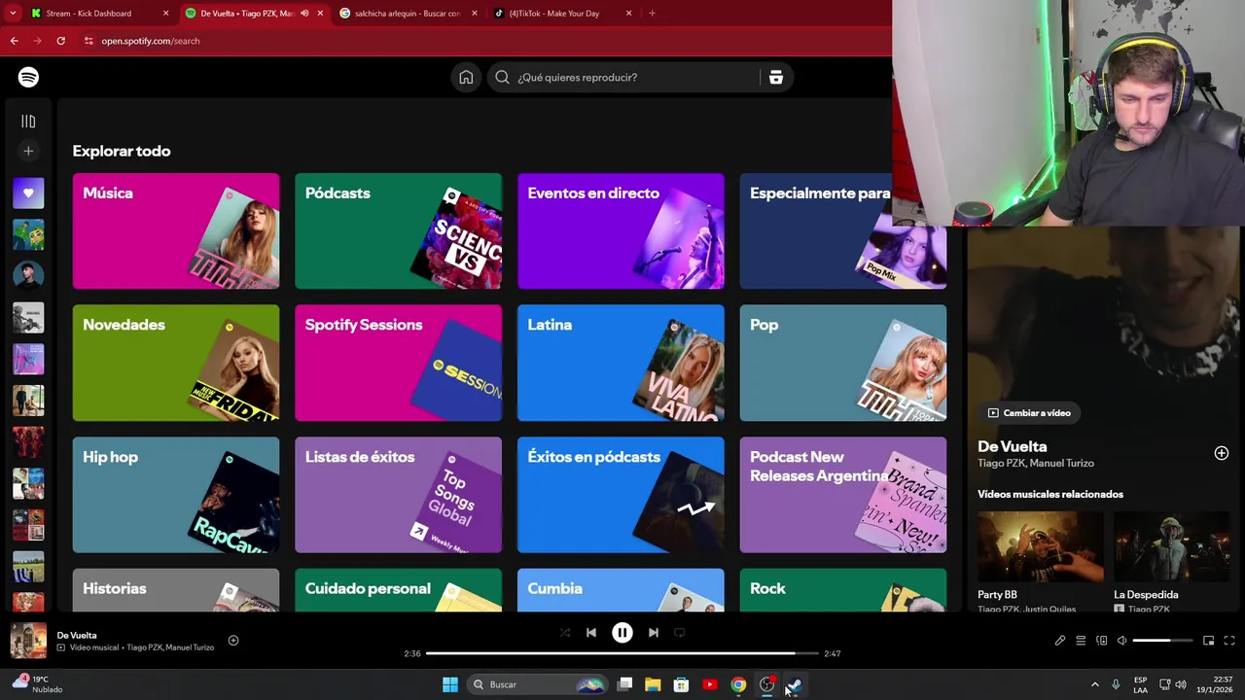This screenshot has width=1245, height=700.
Task: Open second playlist thumbnail in sidebar
Action: [x=28, y=234]
